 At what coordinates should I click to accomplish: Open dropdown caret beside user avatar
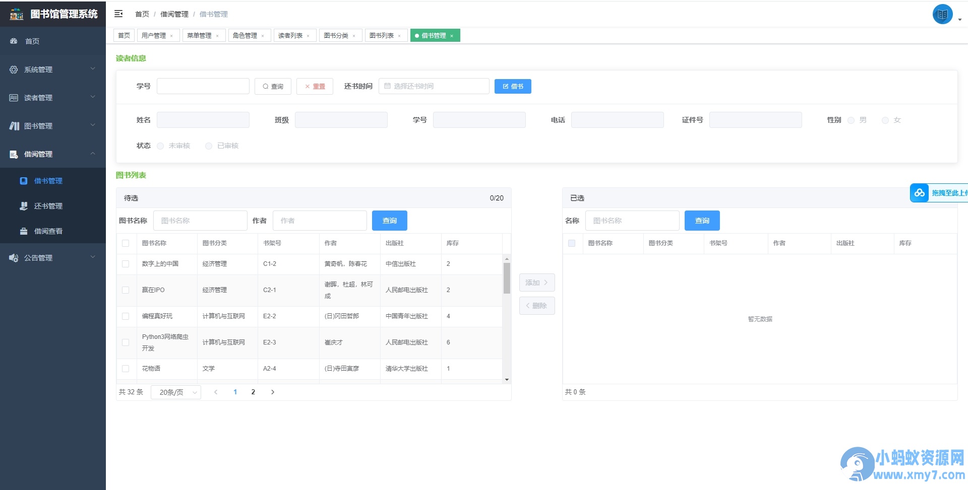click(x=960, y=20)
